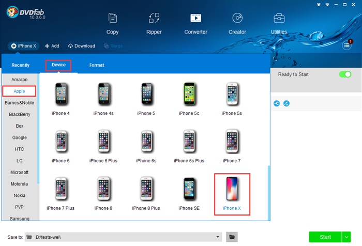Select Samsung in the brand list
Viewport: 362px width, 246px height.
(x=20, y=218)
